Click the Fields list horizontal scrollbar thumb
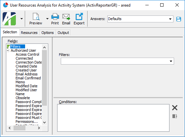Viewport: 185px width, 137px height. (19, 128)
